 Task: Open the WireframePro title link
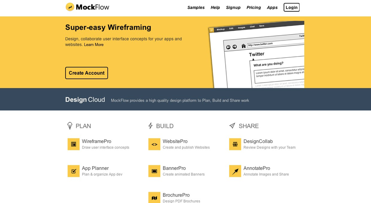coord(96,141)
